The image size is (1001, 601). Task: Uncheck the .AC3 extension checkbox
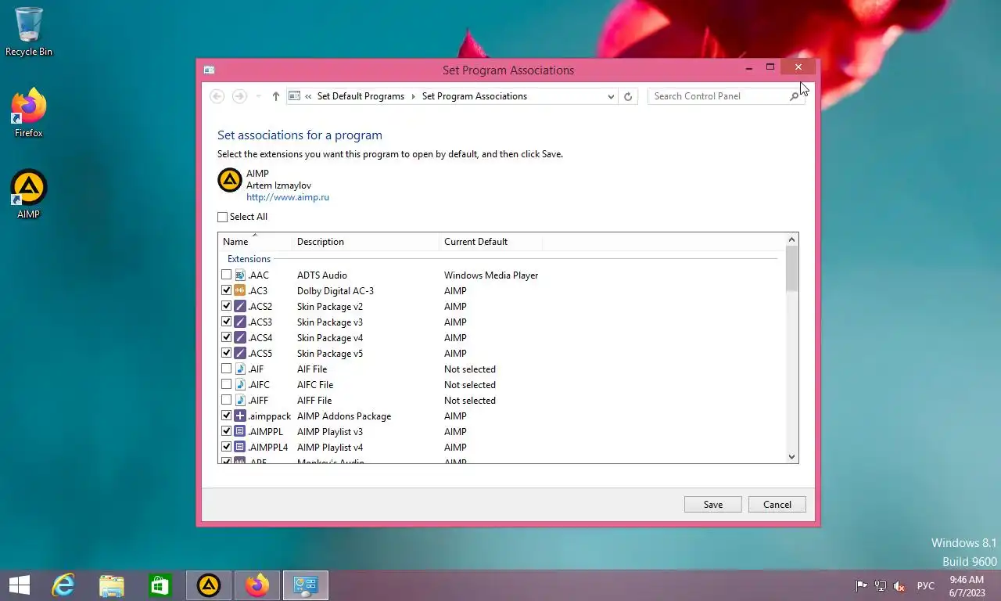tap(227, 290)
